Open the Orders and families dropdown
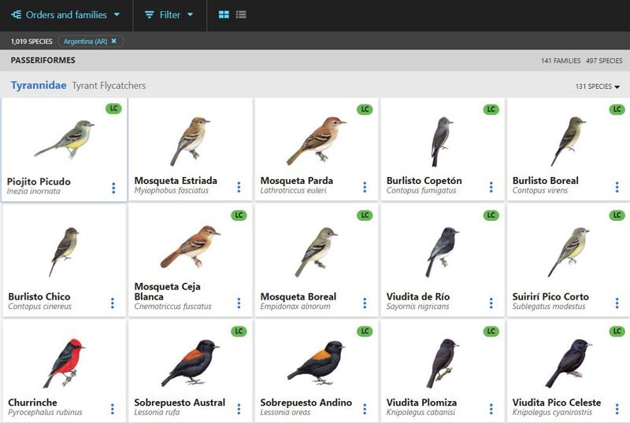The image size is (630, 423). coord(66,15)
